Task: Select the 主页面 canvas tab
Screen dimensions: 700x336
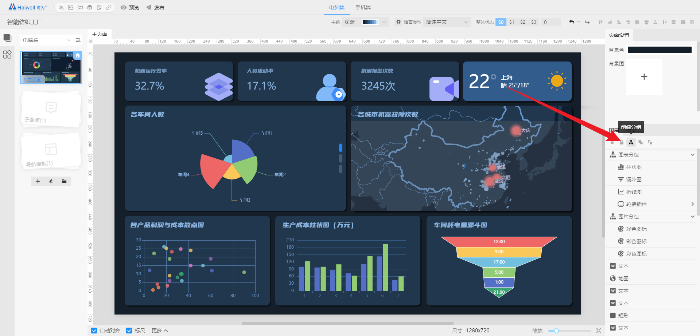Action: tap(100, 34)
